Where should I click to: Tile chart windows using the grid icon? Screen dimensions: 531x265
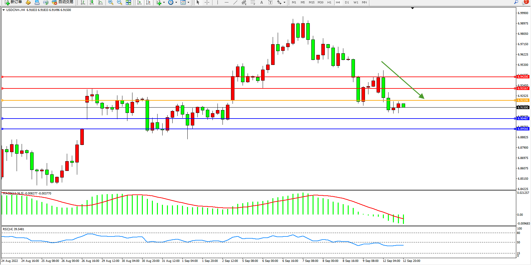[x=128, y=2]
